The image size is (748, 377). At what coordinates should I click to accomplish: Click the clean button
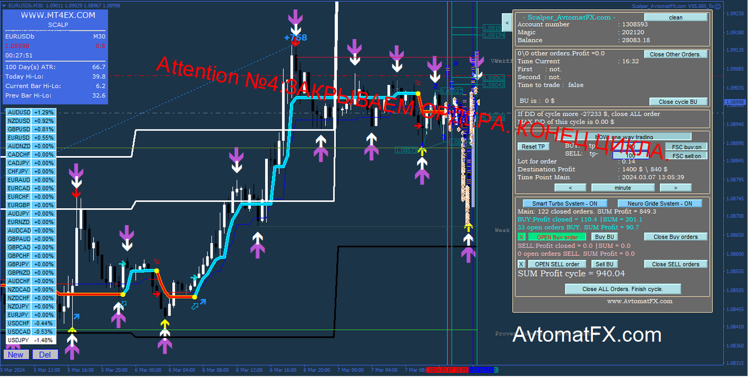click(676, 17)
